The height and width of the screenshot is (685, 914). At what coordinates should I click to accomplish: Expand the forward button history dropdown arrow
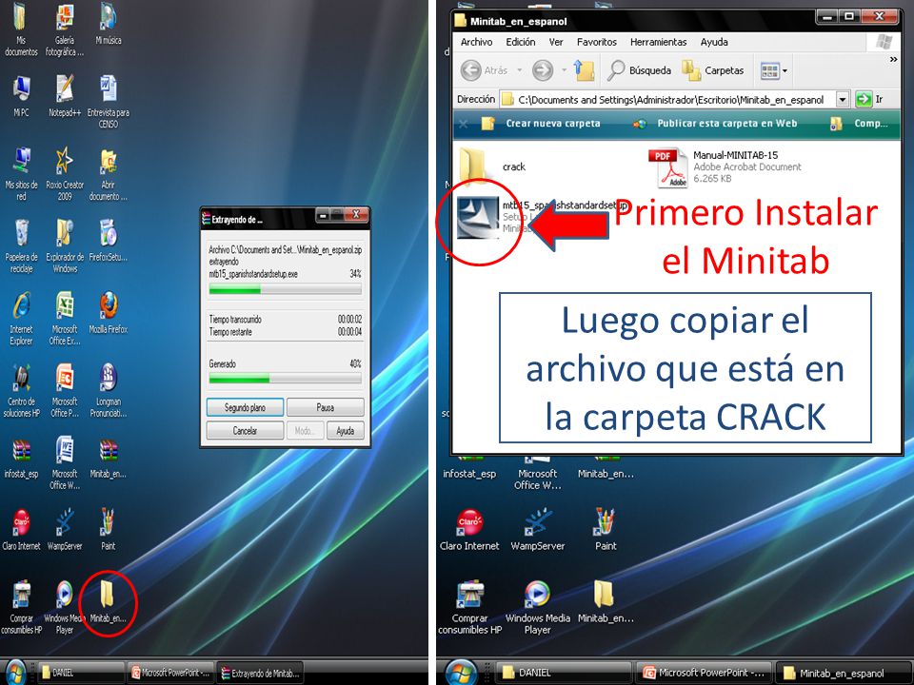coord(564,70)
